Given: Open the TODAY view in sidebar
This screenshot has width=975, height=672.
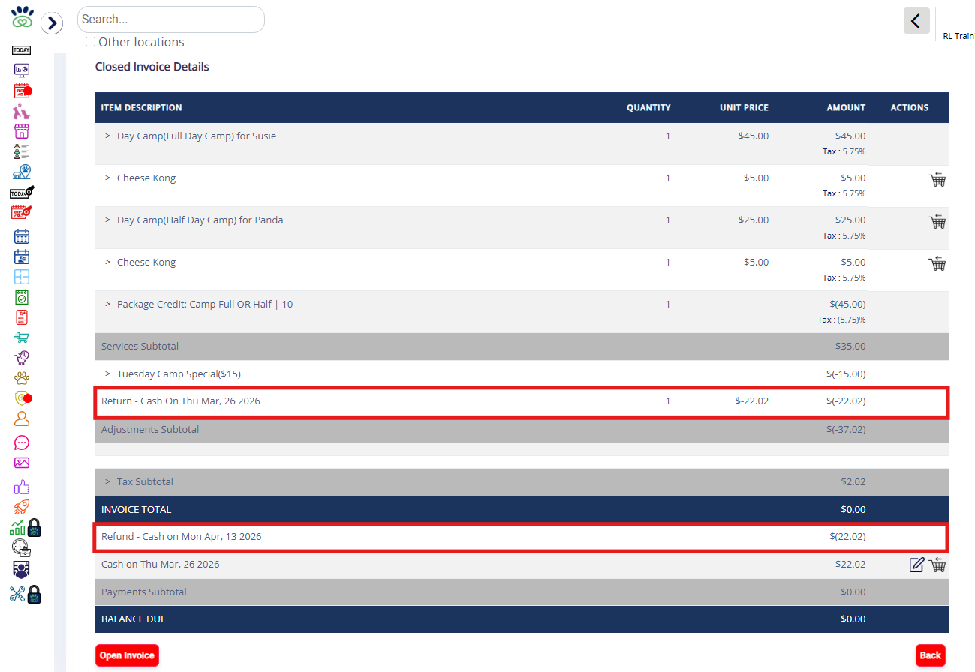Looking at the screenshot, I should pos(22,50).
